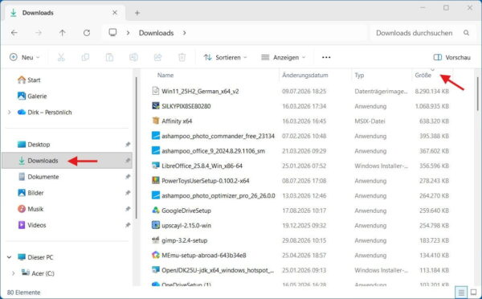The image size is (482, 299).
Task: Click the unpin icon beside Videos
Action: point(128,225)
